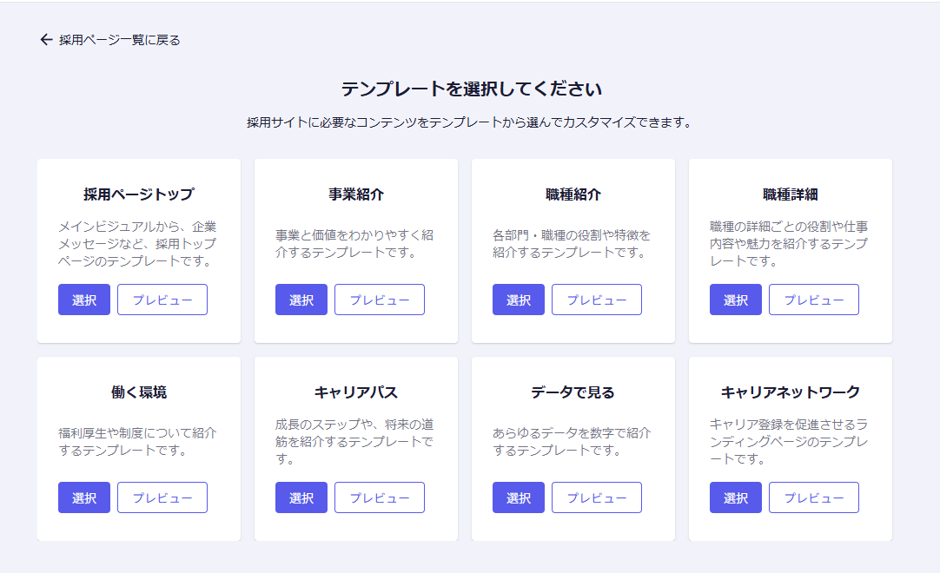940x573 pixels.
Task: Go back via 採用ページ一覧に戻る link
Action: (x=119, y=40)
